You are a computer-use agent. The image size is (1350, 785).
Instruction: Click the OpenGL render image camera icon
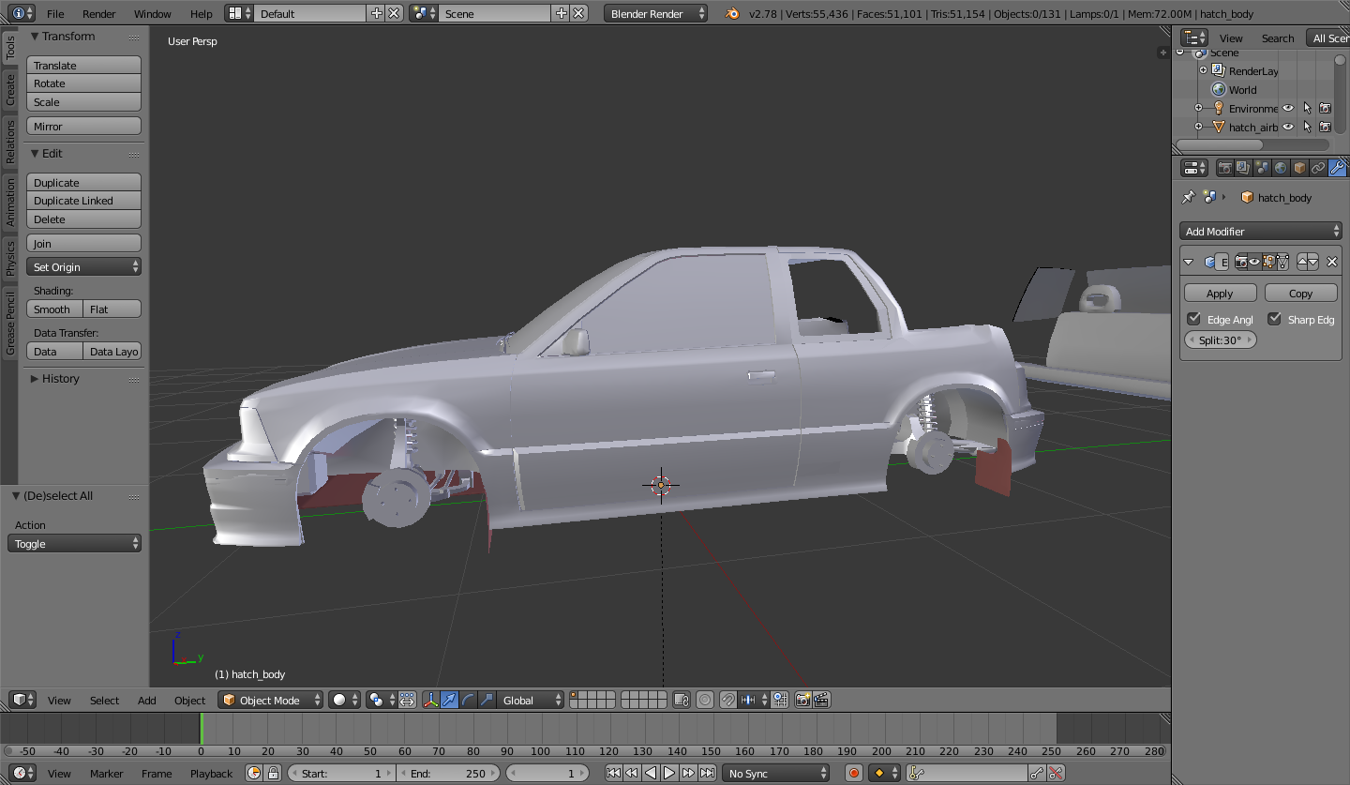pos(802,700)
